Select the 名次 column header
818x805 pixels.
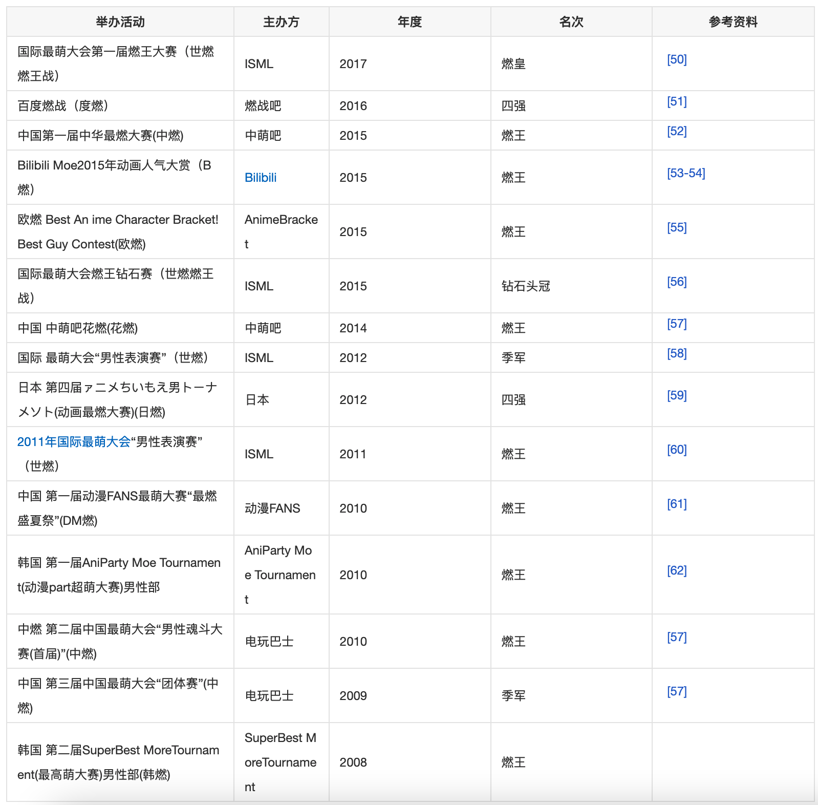571,22
